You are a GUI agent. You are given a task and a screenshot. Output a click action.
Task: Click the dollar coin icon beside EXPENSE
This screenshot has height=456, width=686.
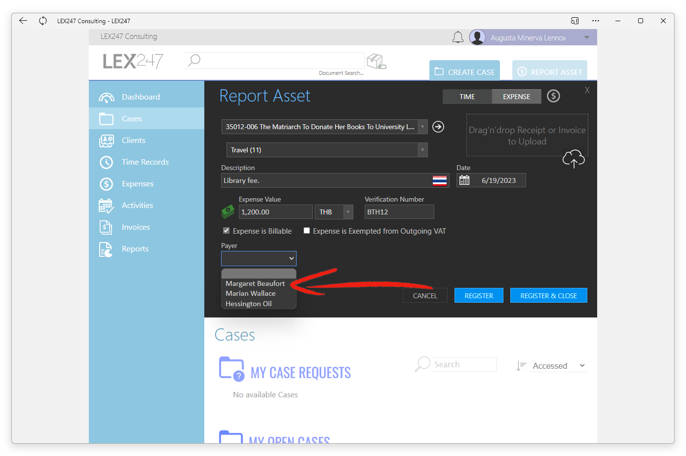tap(553, 96)
